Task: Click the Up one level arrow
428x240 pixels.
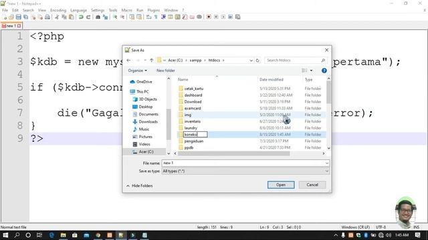Action: (152, 60)
